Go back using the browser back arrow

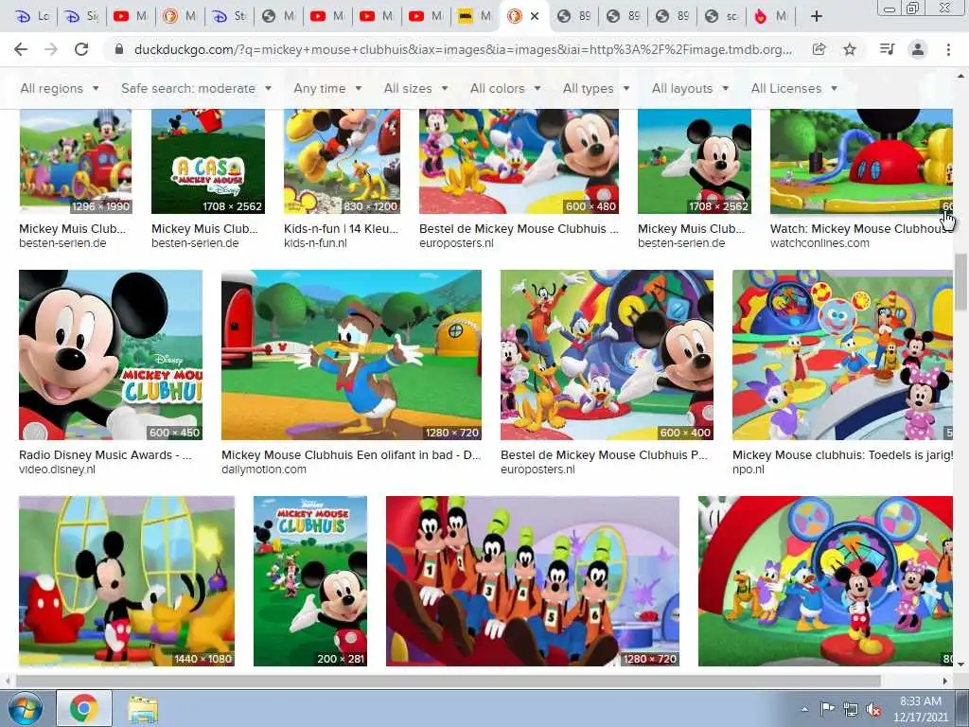coord(21,49)
